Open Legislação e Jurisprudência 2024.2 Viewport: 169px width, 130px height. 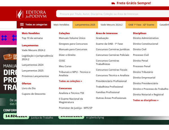click(x=37, y=58)
